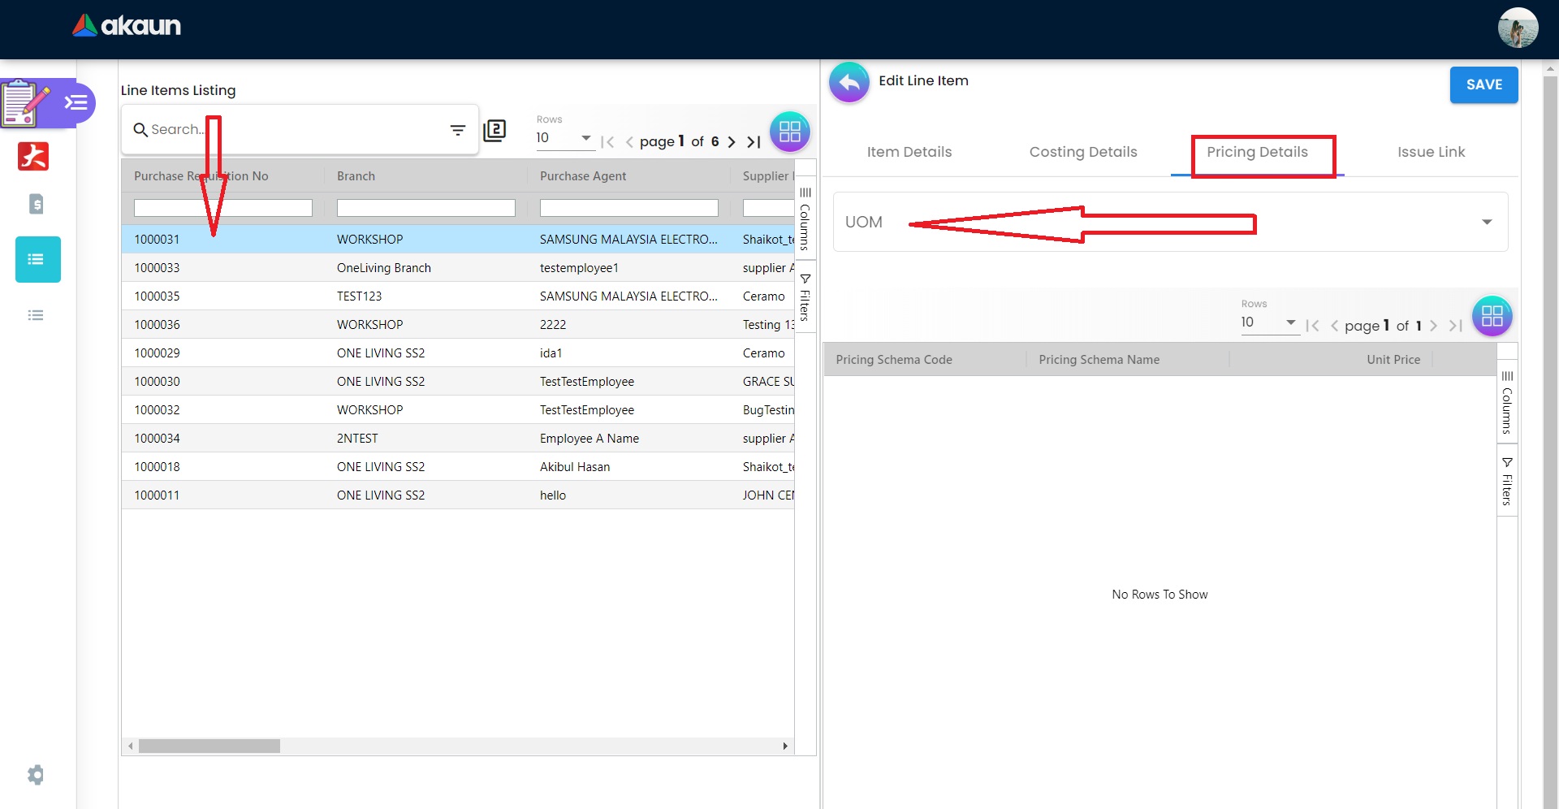Toggle Columns panel in pricing grid

[1507, 403]
